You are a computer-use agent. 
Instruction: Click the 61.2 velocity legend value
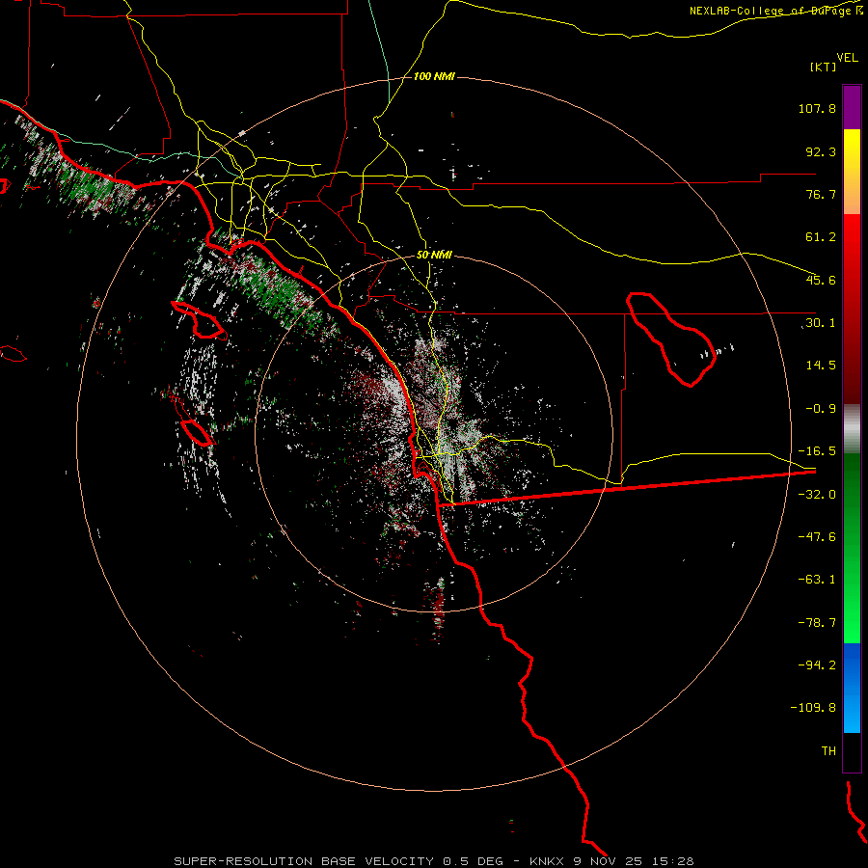(x=821, y=237)
